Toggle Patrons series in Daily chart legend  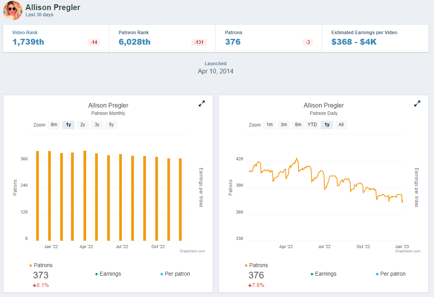[256, 265]
